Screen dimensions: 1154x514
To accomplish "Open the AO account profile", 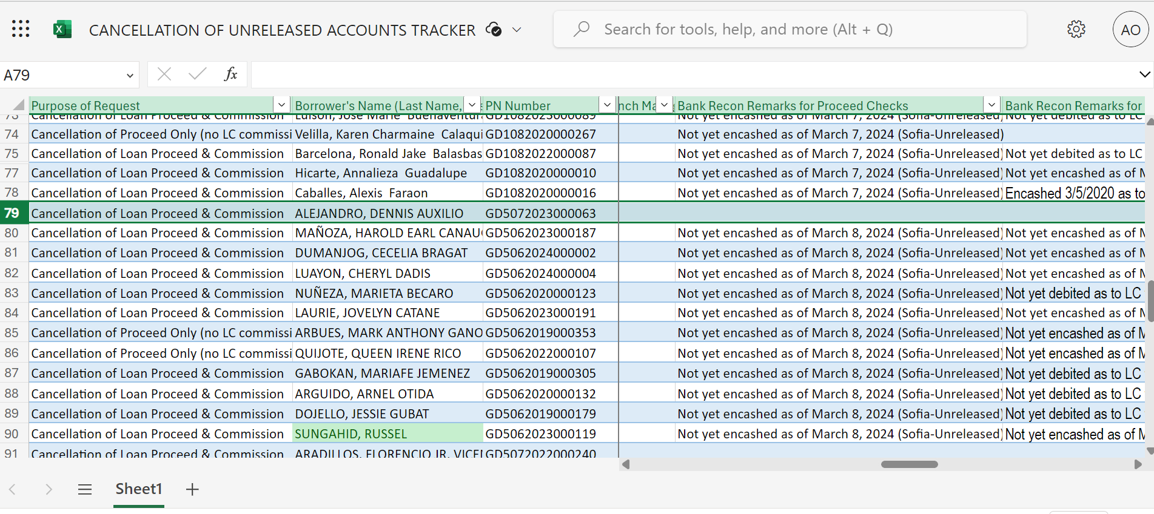I will tap(1130, 29).
